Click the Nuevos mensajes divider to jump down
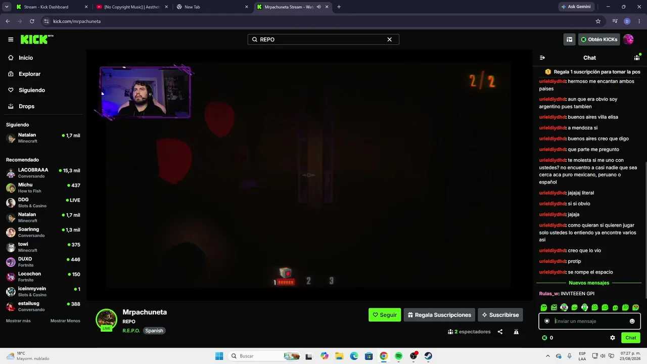Image resolution: width=647 pixels, height=364 pixels. pyautogui.click(x=589, y=283)
